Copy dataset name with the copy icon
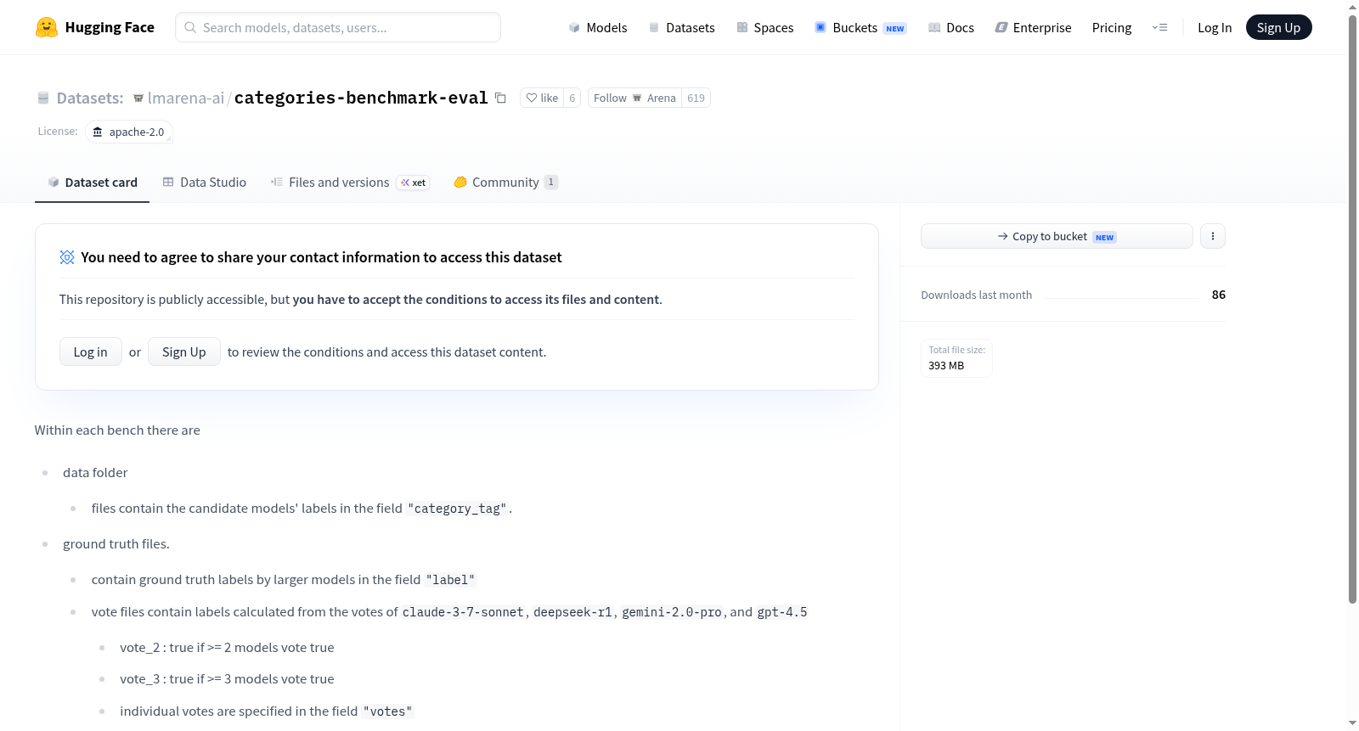The height and width of the screenshot is (731, 1359). tap(500, 98)
